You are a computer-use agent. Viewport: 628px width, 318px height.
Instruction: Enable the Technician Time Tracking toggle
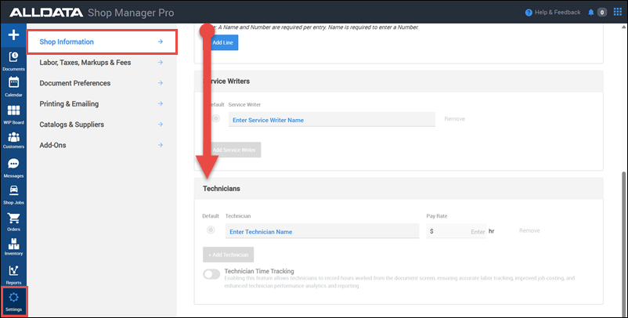(x=211, y=274)
